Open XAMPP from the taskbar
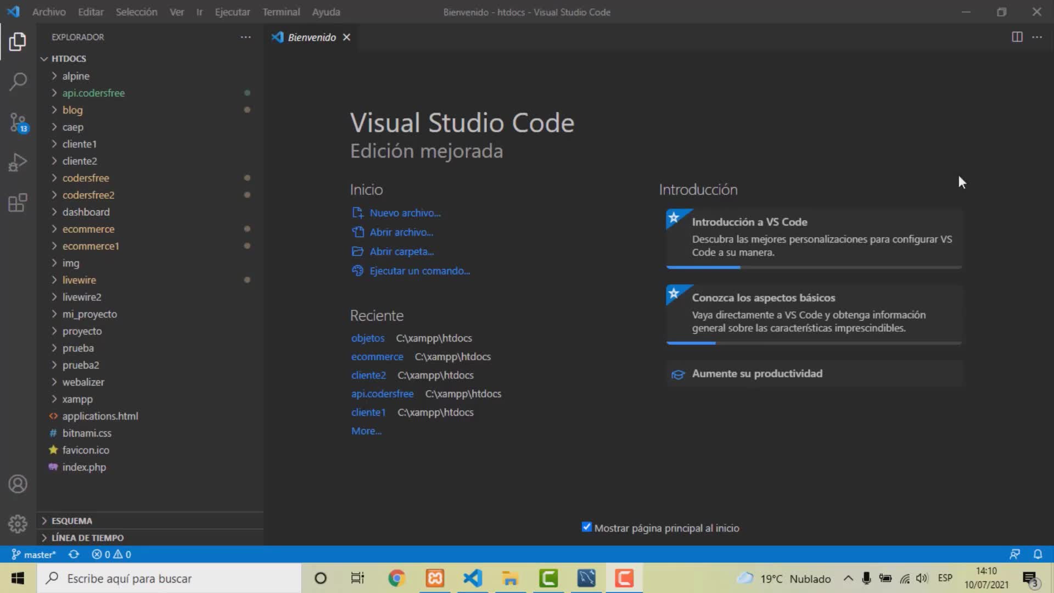Image resolution: width=1054 pixels, height=593 pixels. 435,578
